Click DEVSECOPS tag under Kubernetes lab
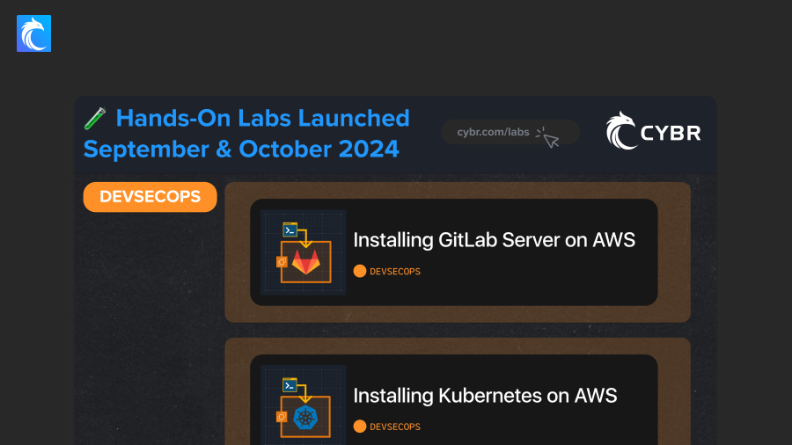The image size is (792, 445). tap(395, 427)
